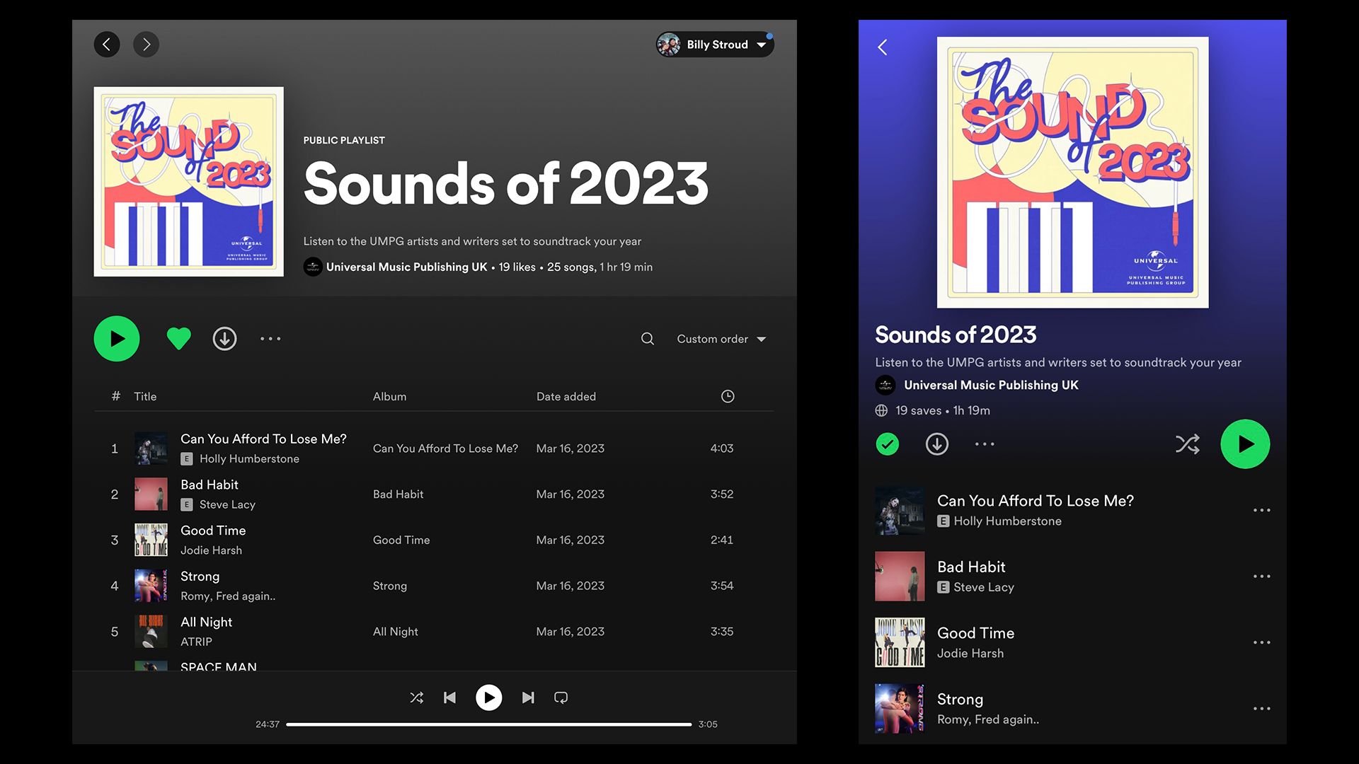1359x764 pixels.
Task: Select the All Night track title
Action: click(206, 622)
